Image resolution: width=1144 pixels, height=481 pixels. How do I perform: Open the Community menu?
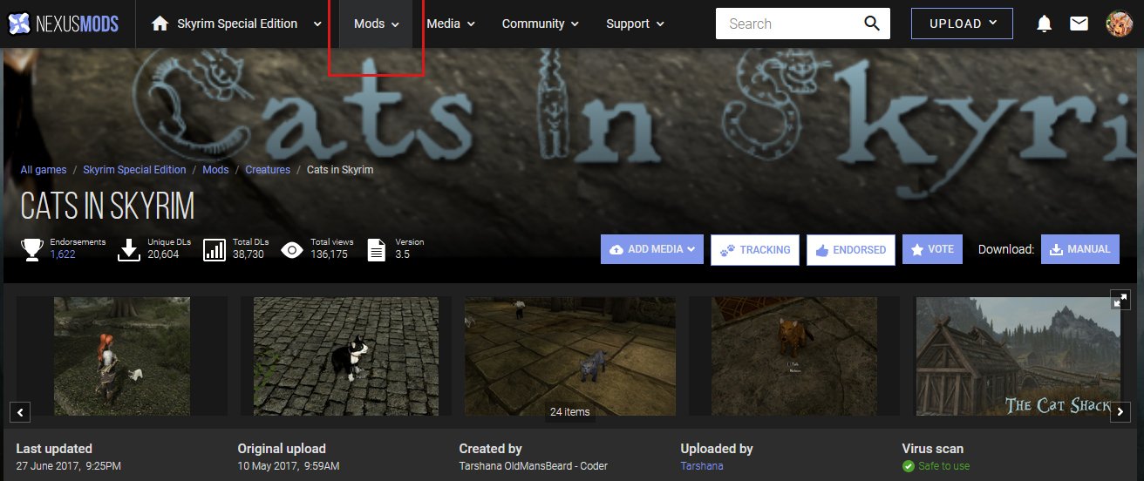click(540, 24)
